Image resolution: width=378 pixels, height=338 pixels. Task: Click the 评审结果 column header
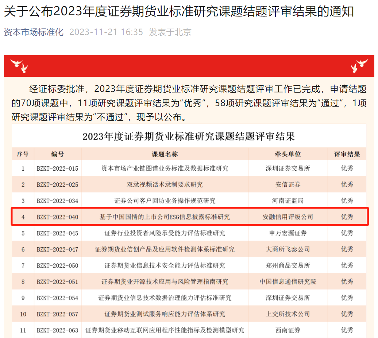coord(347,154)
